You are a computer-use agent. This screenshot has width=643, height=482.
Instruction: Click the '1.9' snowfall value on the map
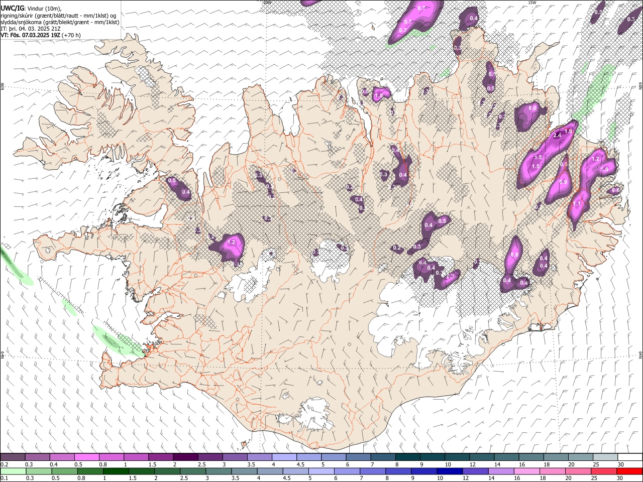click(x=568, y=132)
